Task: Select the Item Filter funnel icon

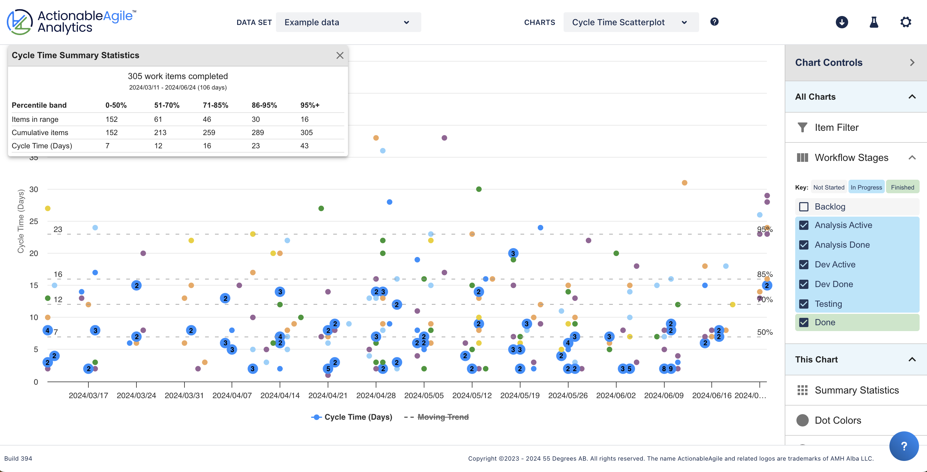Action: click(x=803, y=127)
